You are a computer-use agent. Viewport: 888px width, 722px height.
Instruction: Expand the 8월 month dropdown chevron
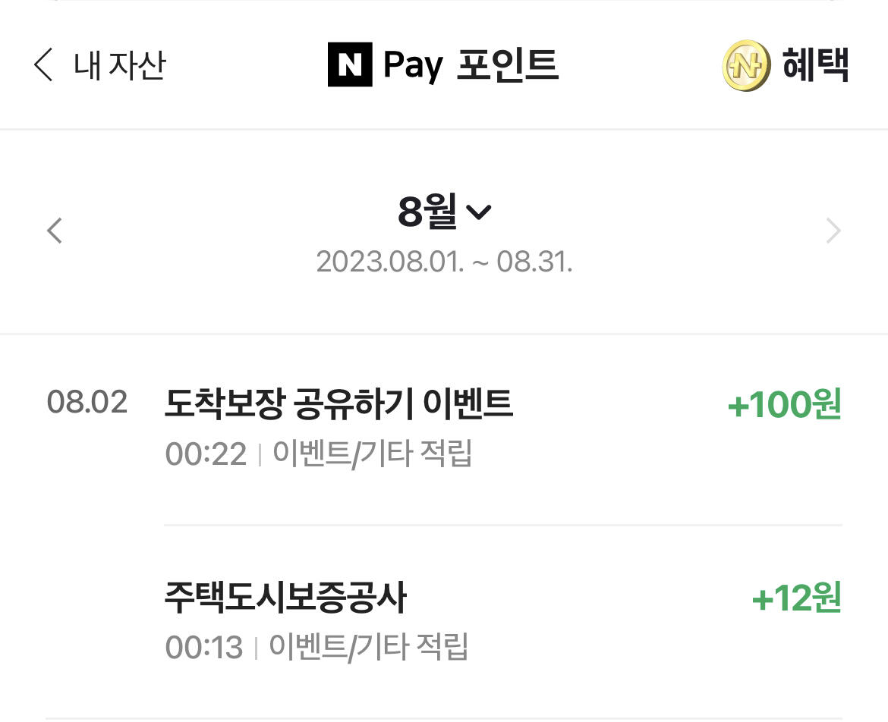(479, 212)
